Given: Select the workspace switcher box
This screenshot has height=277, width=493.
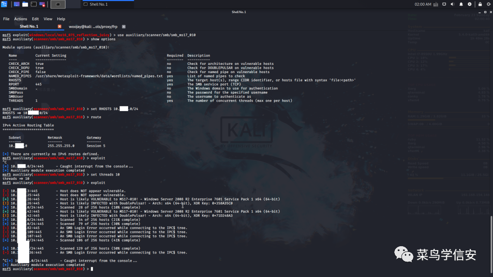Looking at the screenshot, I should pyautogui.click(x=58, y=4).
